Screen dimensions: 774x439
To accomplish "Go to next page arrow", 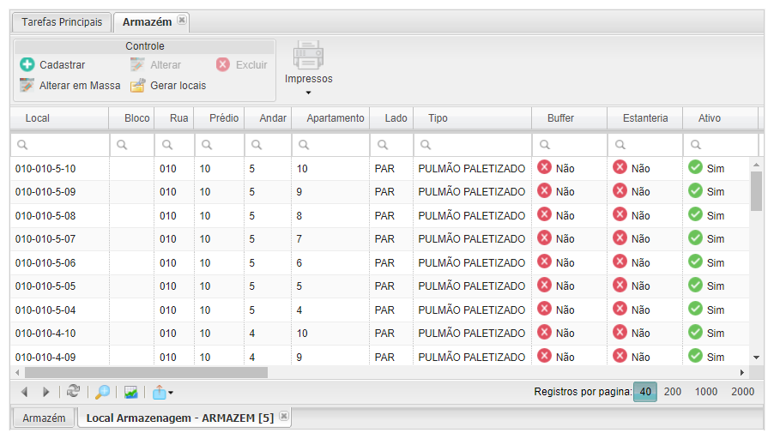I will (45, 392).
